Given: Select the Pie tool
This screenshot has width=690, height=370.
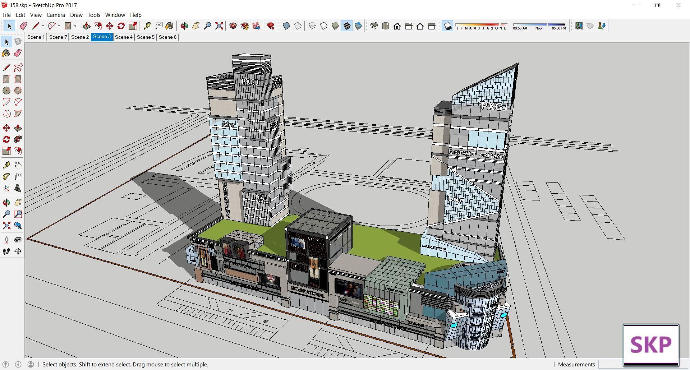Looking at the screenshot, I should pyautogui.click(x=18, y=114).
